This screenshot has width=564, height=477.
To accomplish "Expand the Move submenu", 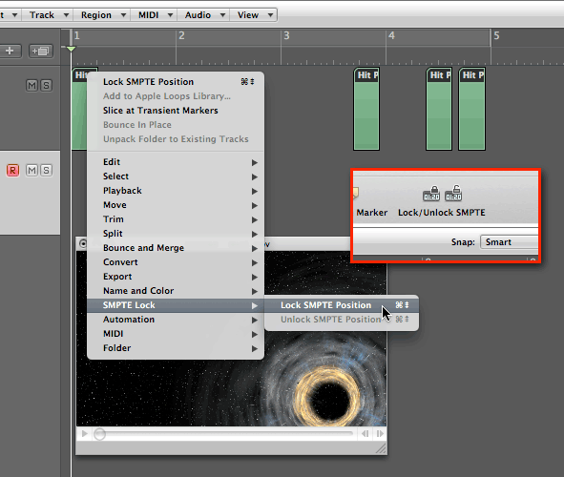I will click(176, 205).
